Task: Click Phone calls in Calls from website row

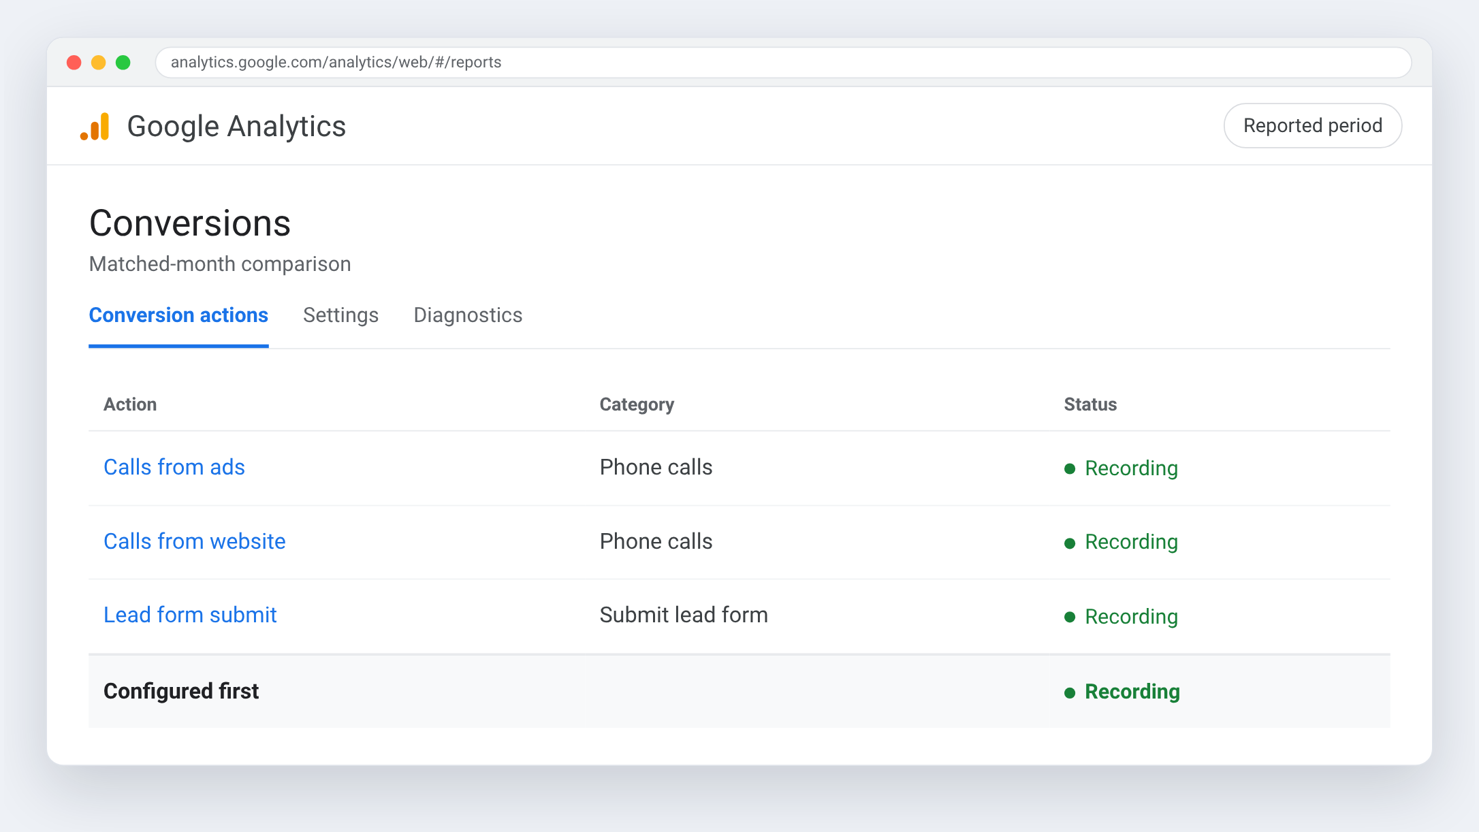Action: coord(656,541)
